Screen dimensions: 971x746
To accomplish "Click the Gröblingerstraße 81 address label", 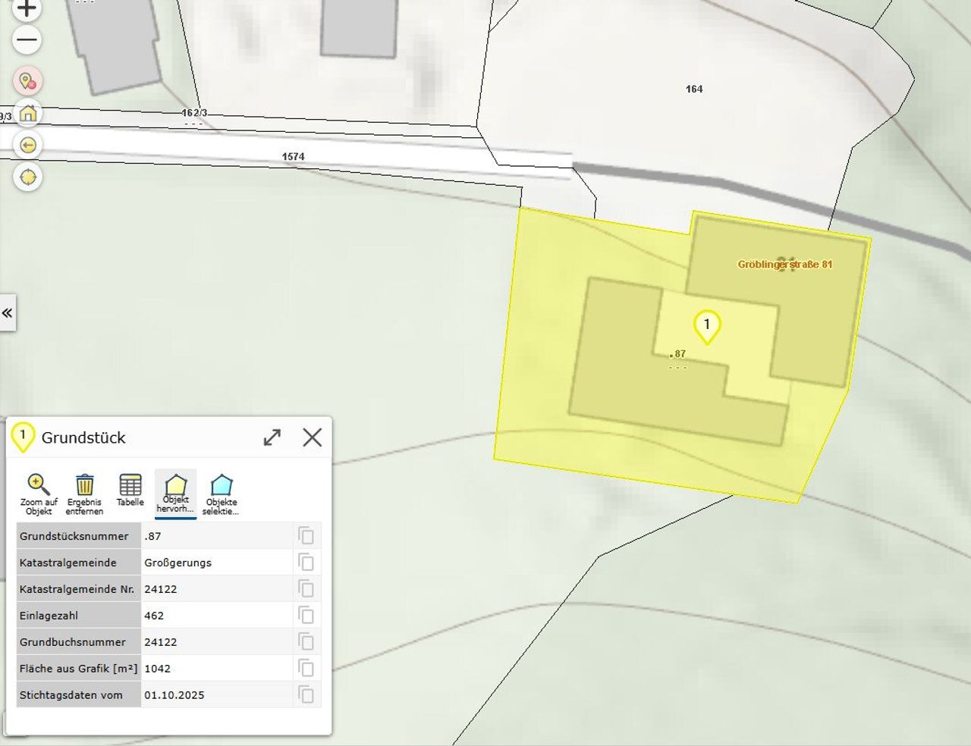I will [x=784, y=265].
